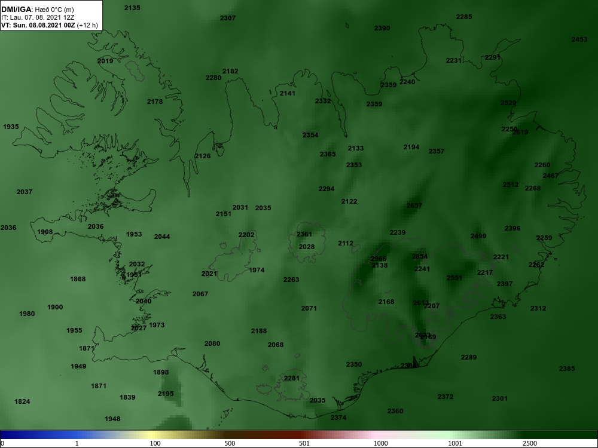
Task: Click the 2285 value label
Action: point(464,17)
